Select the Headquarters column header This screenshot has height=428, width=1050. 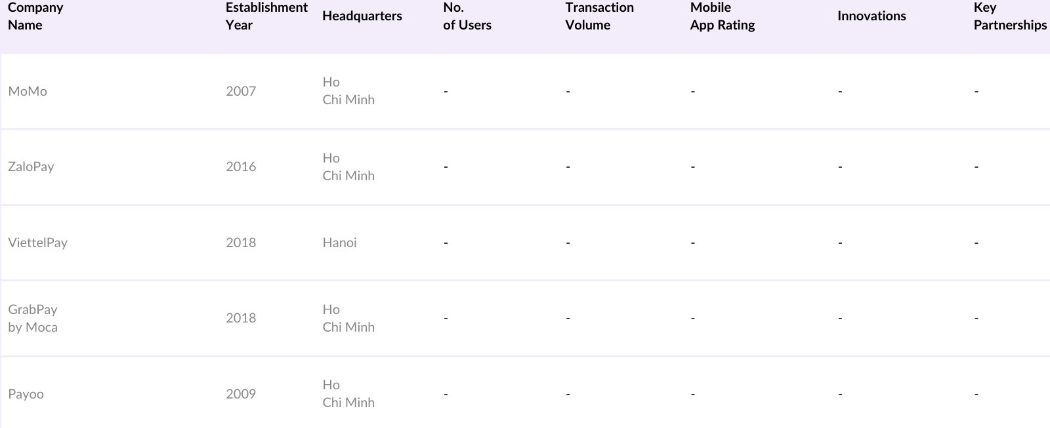pyautogui.click(x=362, y=16)
